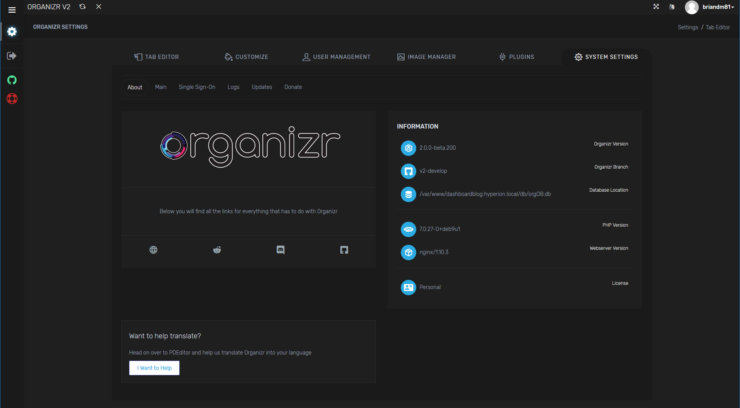Select the About sub-tab
The width and height of the screenshot is (740, 408).
(135, 87)
